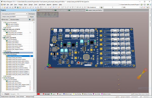Click the drawing utilities icon in the top toolbar
This screenshot has height=98, width=152.
148,7
